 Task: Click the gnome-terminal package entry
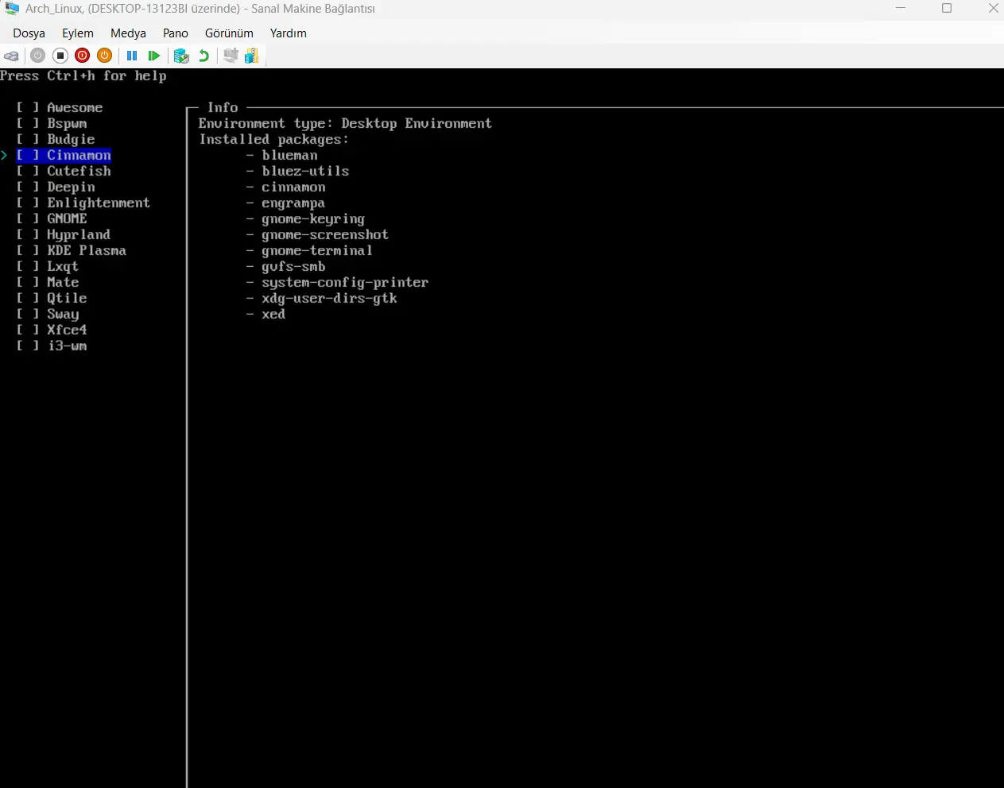tap(317, 250)
